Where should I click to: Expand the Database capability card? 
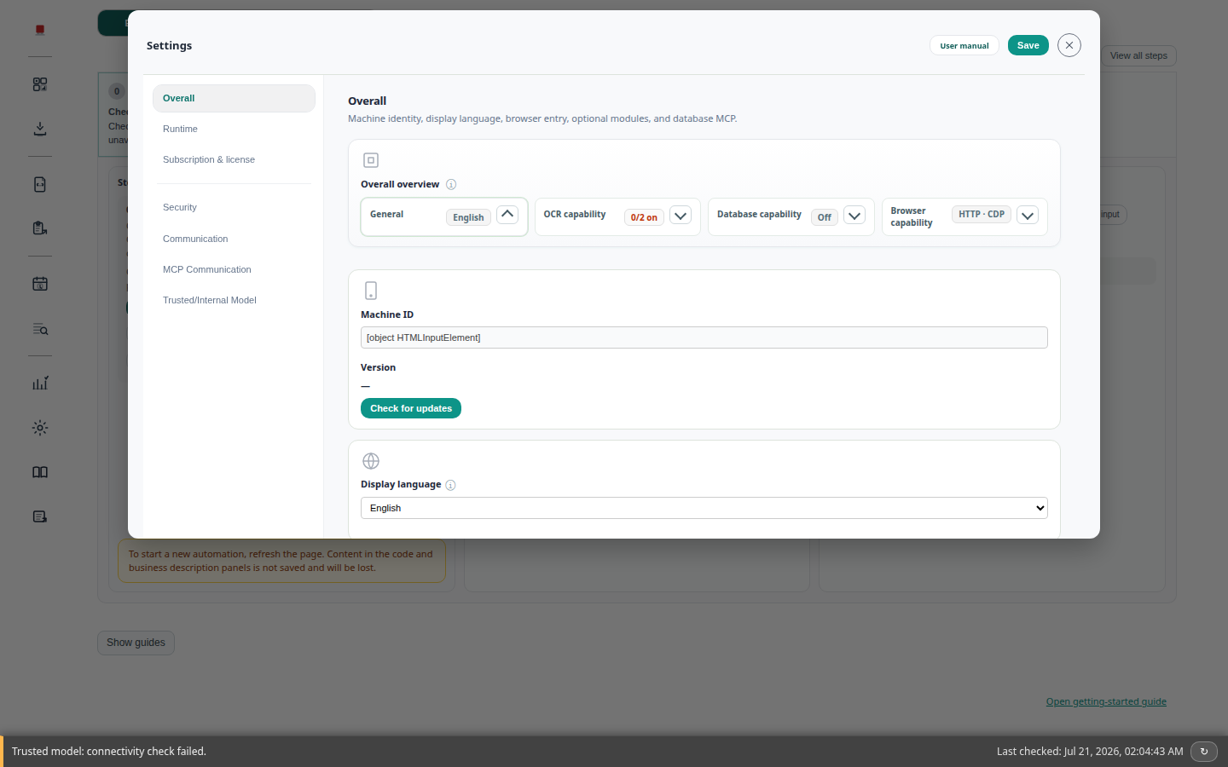click(854, 216)
